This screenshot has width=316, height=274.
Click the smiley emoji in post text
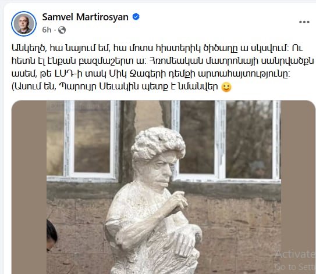(226, 87)
